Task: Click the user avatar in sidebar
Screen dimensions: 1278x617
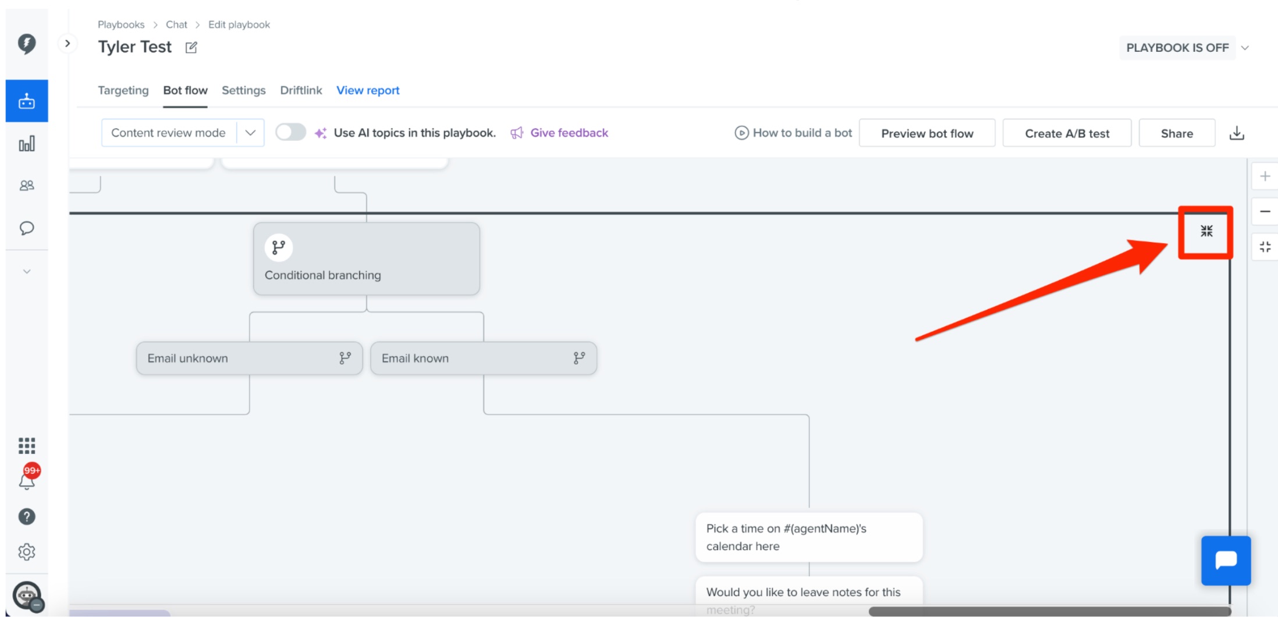Action: pyautogui.click(x=27, y=596)
